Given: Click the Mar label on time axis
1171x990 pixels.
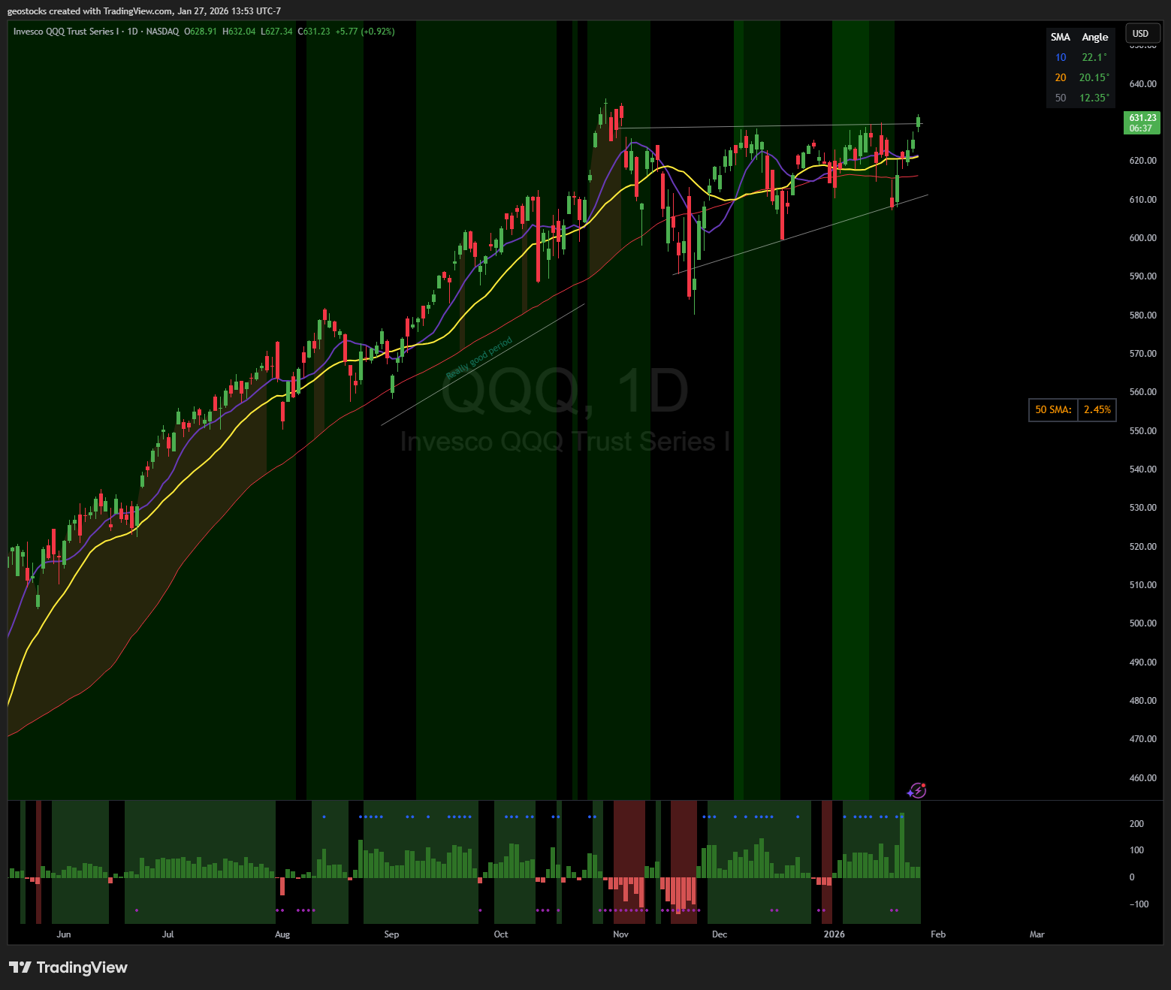Looking at the screenshot, I should [1037, 934].
